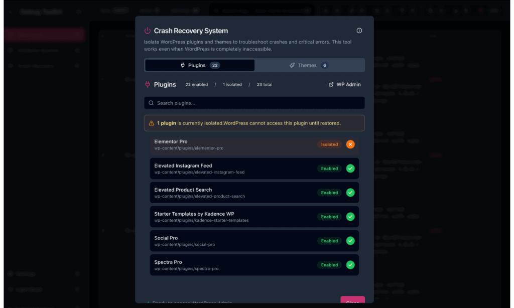Click the Isolated badge on Elementor Pro
514x308 pixels.
pos(329,144)
